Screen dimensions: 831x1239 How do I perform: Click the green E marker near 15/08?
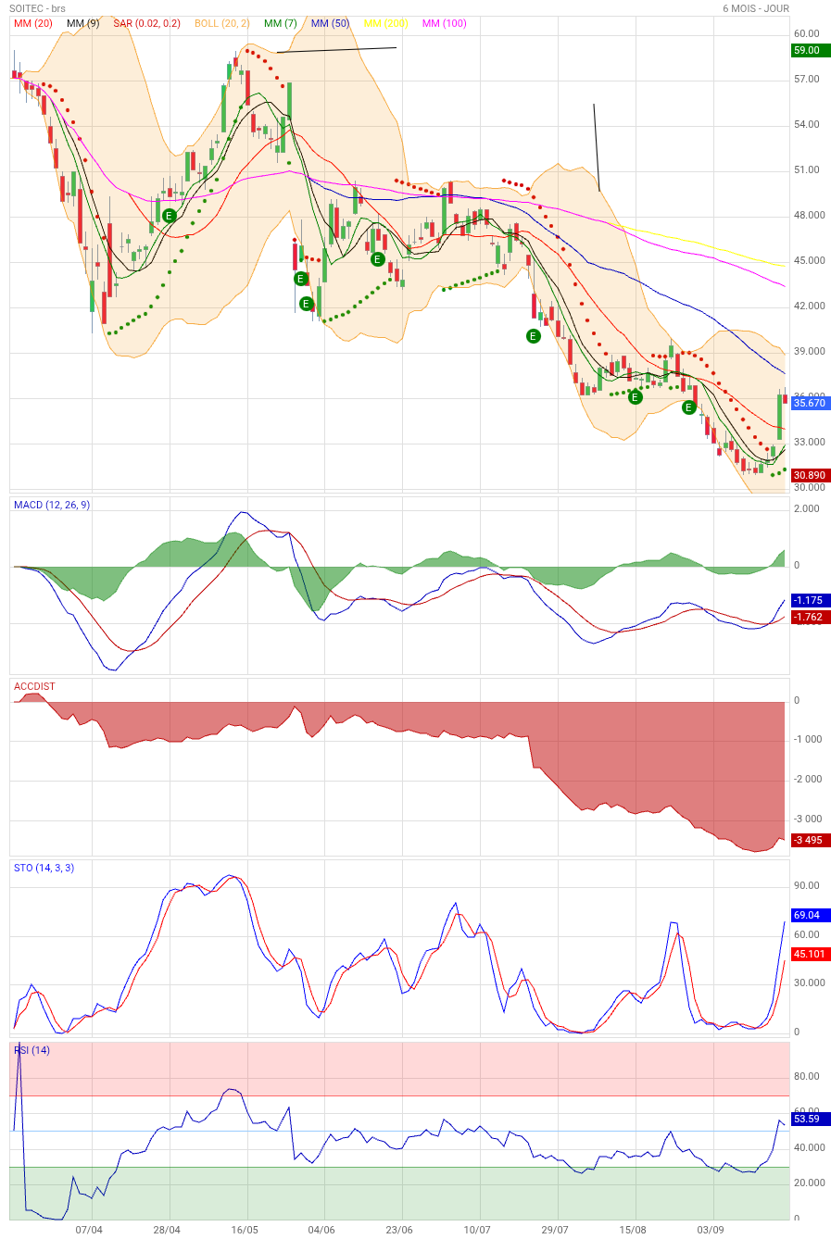pyautogui.click(x=636, y=397)
